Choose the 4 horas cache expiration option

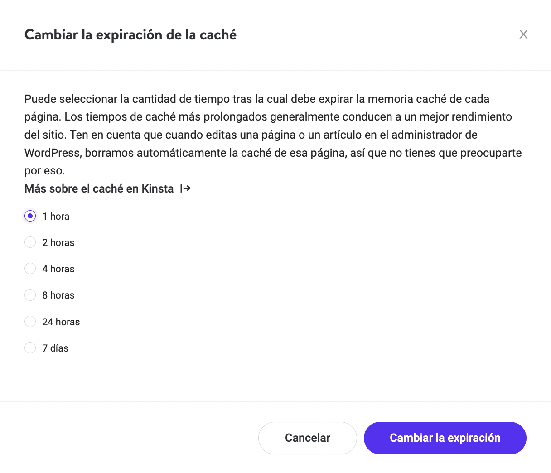(30, 268)
